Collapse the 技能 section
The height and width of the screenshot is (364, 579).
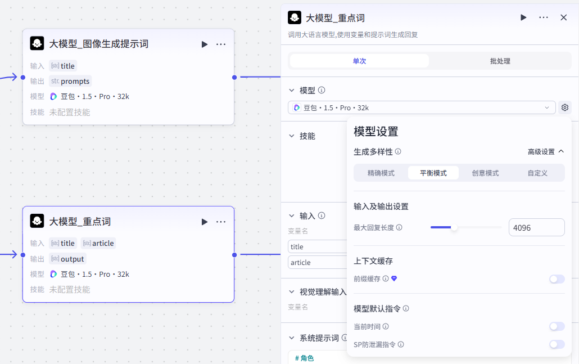[291, 136]
